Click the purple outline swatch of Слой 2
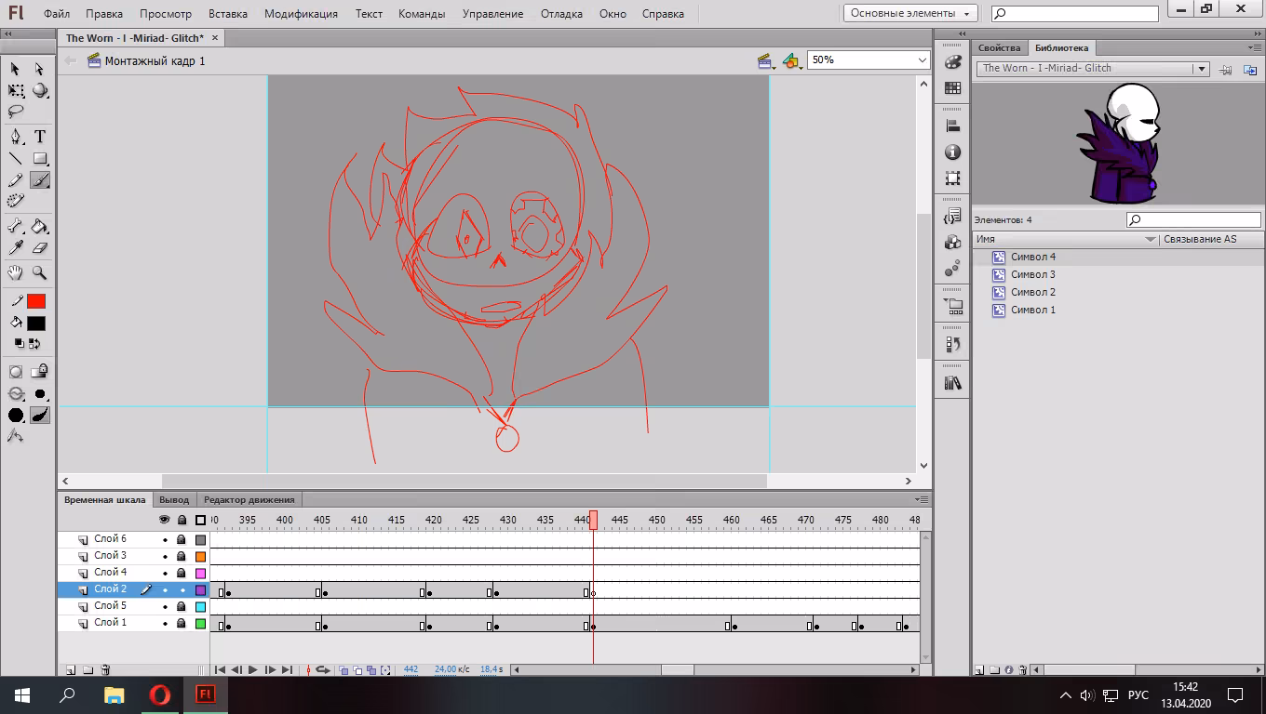This screenshot has height=714, width=1266. [x=200, y=589]
